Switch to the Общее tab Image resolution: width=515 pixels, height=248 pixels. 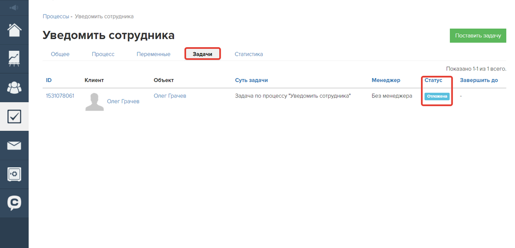[60, 54]
